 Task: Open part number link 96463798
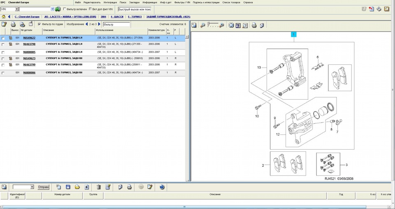(x=29, y=44)
